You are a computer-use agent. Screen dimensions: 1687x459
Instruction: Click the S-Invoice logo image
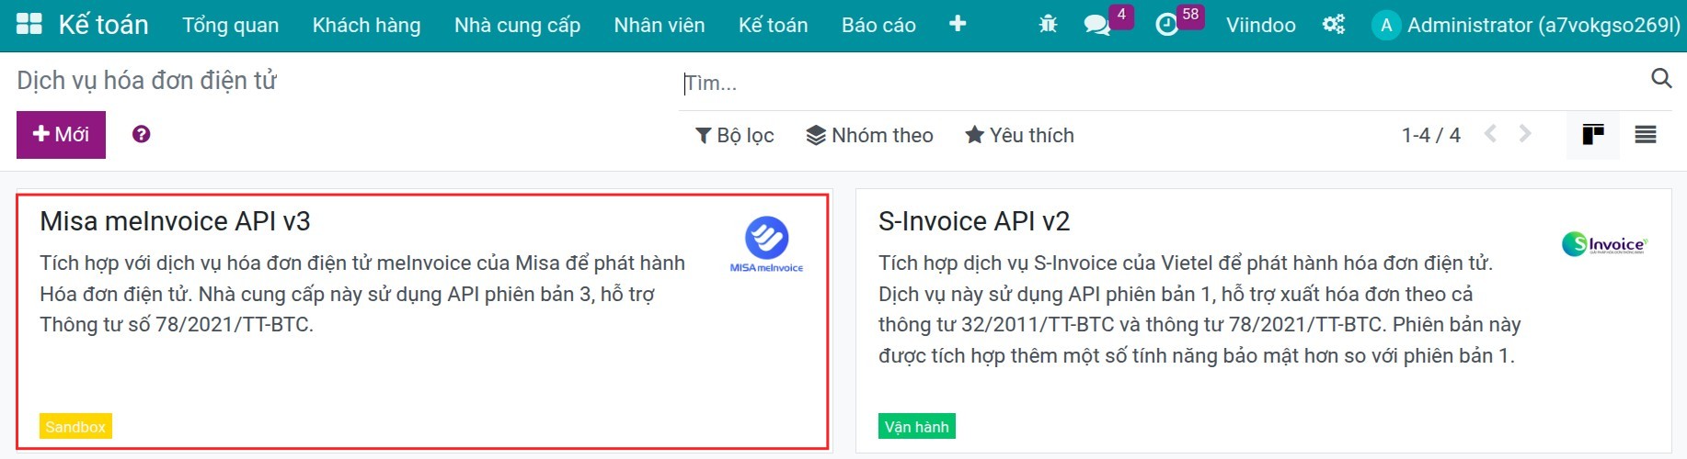(1604, 244)
